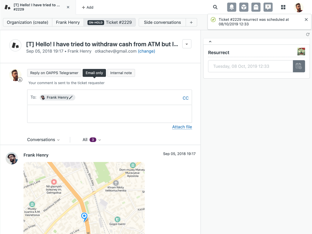The image size is (312, 234).
Task: Click the Resurrect date input field
Action: click(250, 66)
